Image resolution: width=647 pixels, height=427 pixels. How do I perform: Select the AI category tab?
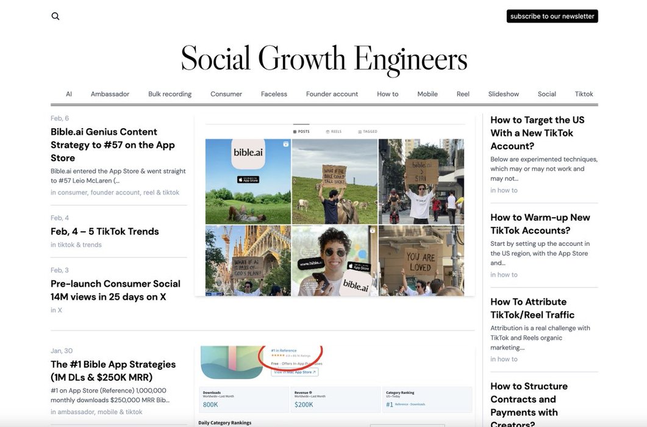point(69,94)
